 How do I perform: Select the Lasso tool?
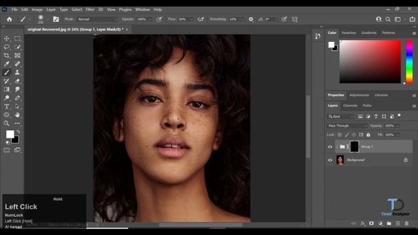[7, 47]
